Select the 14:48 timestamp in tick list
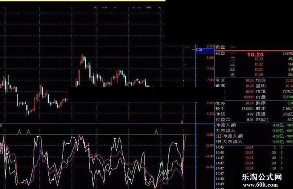This screenshot has height=189, width=293. 220,179
